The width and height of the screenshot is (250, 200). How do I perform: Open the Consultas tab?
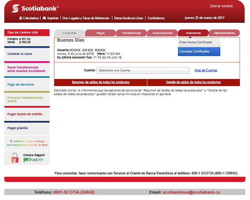coord(69,33)
